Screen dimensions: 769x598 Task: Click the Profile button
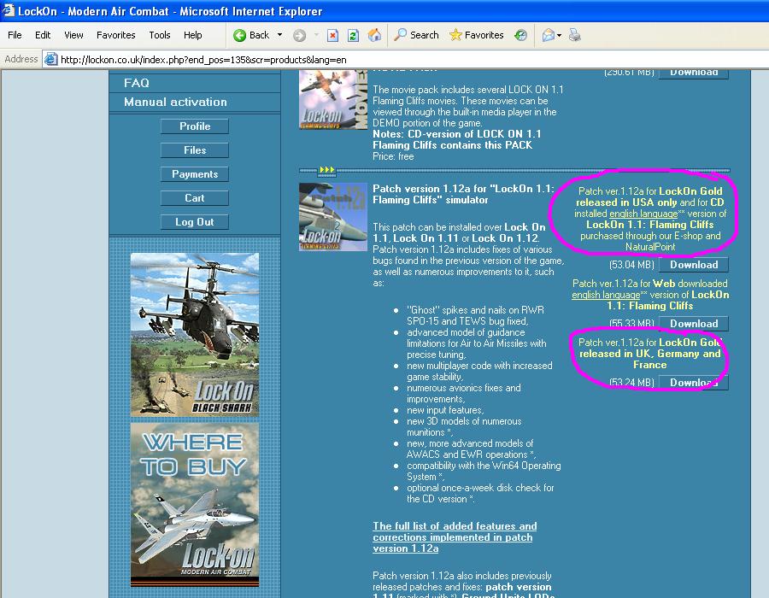(195, 126)
